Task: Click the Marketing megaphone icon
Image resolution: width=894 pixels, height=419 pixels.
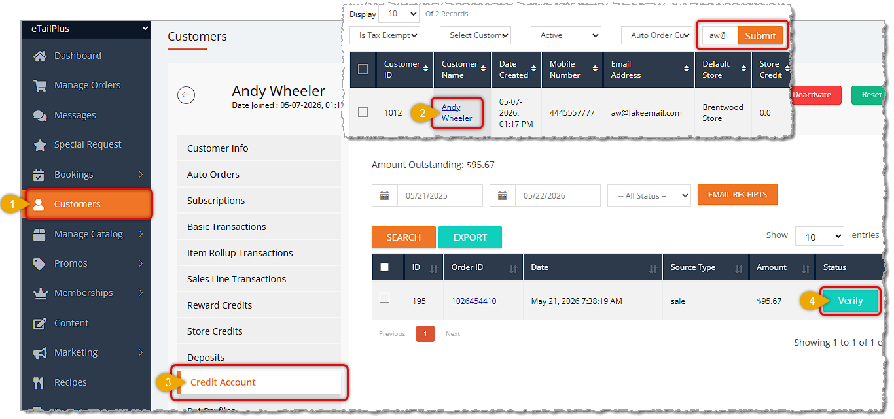Action: [40, 353]
